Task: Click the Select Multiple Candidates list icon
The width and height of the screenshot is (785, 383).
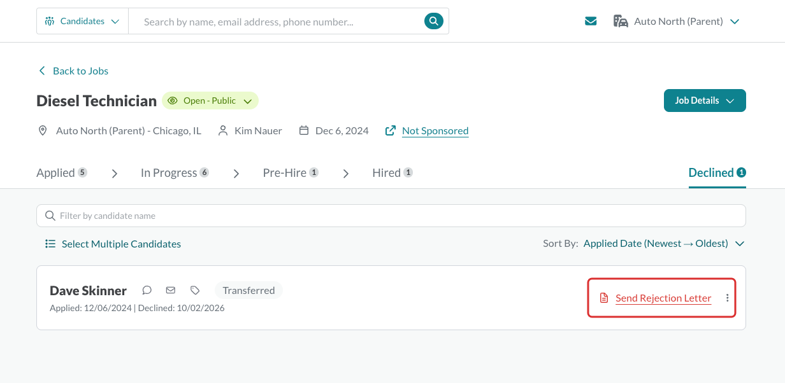Action: click(50, 244)
